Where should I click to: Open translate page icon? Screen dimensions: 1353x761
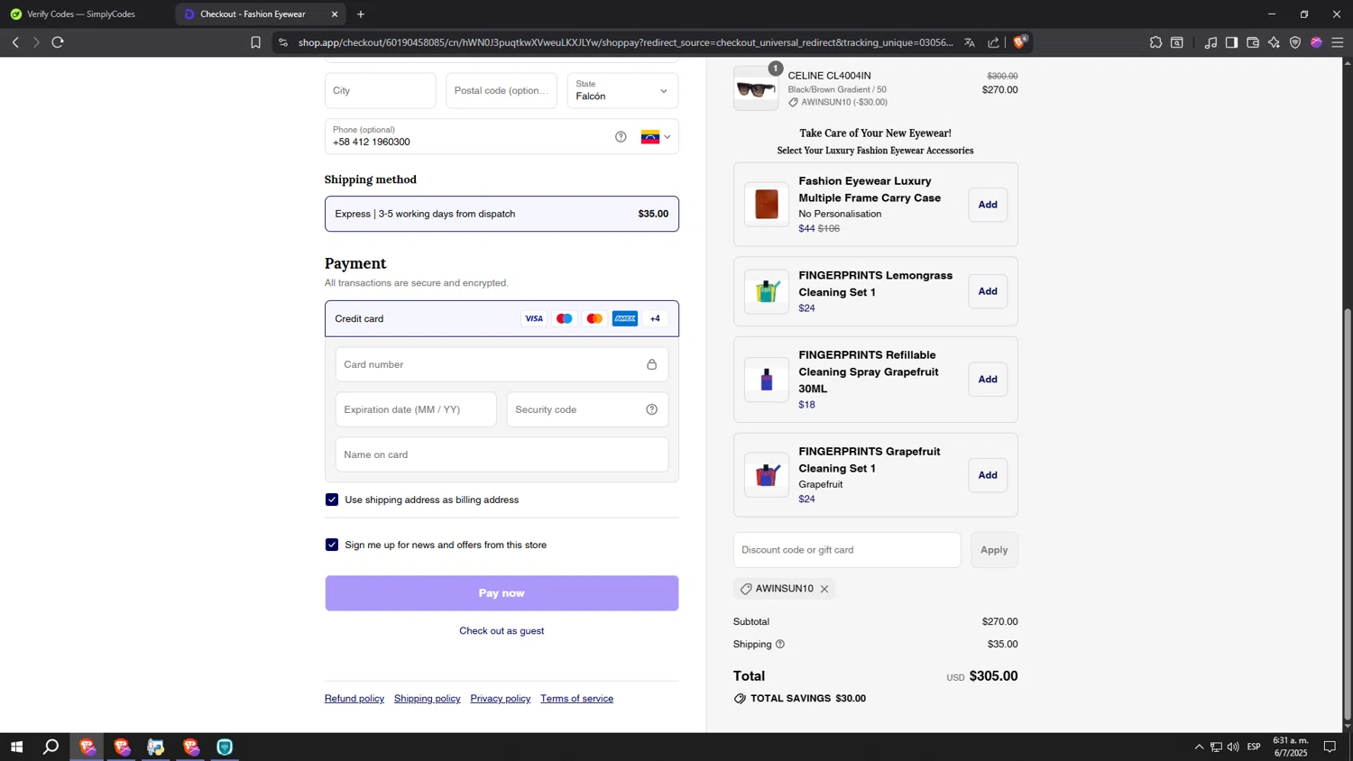pos(970,42)
